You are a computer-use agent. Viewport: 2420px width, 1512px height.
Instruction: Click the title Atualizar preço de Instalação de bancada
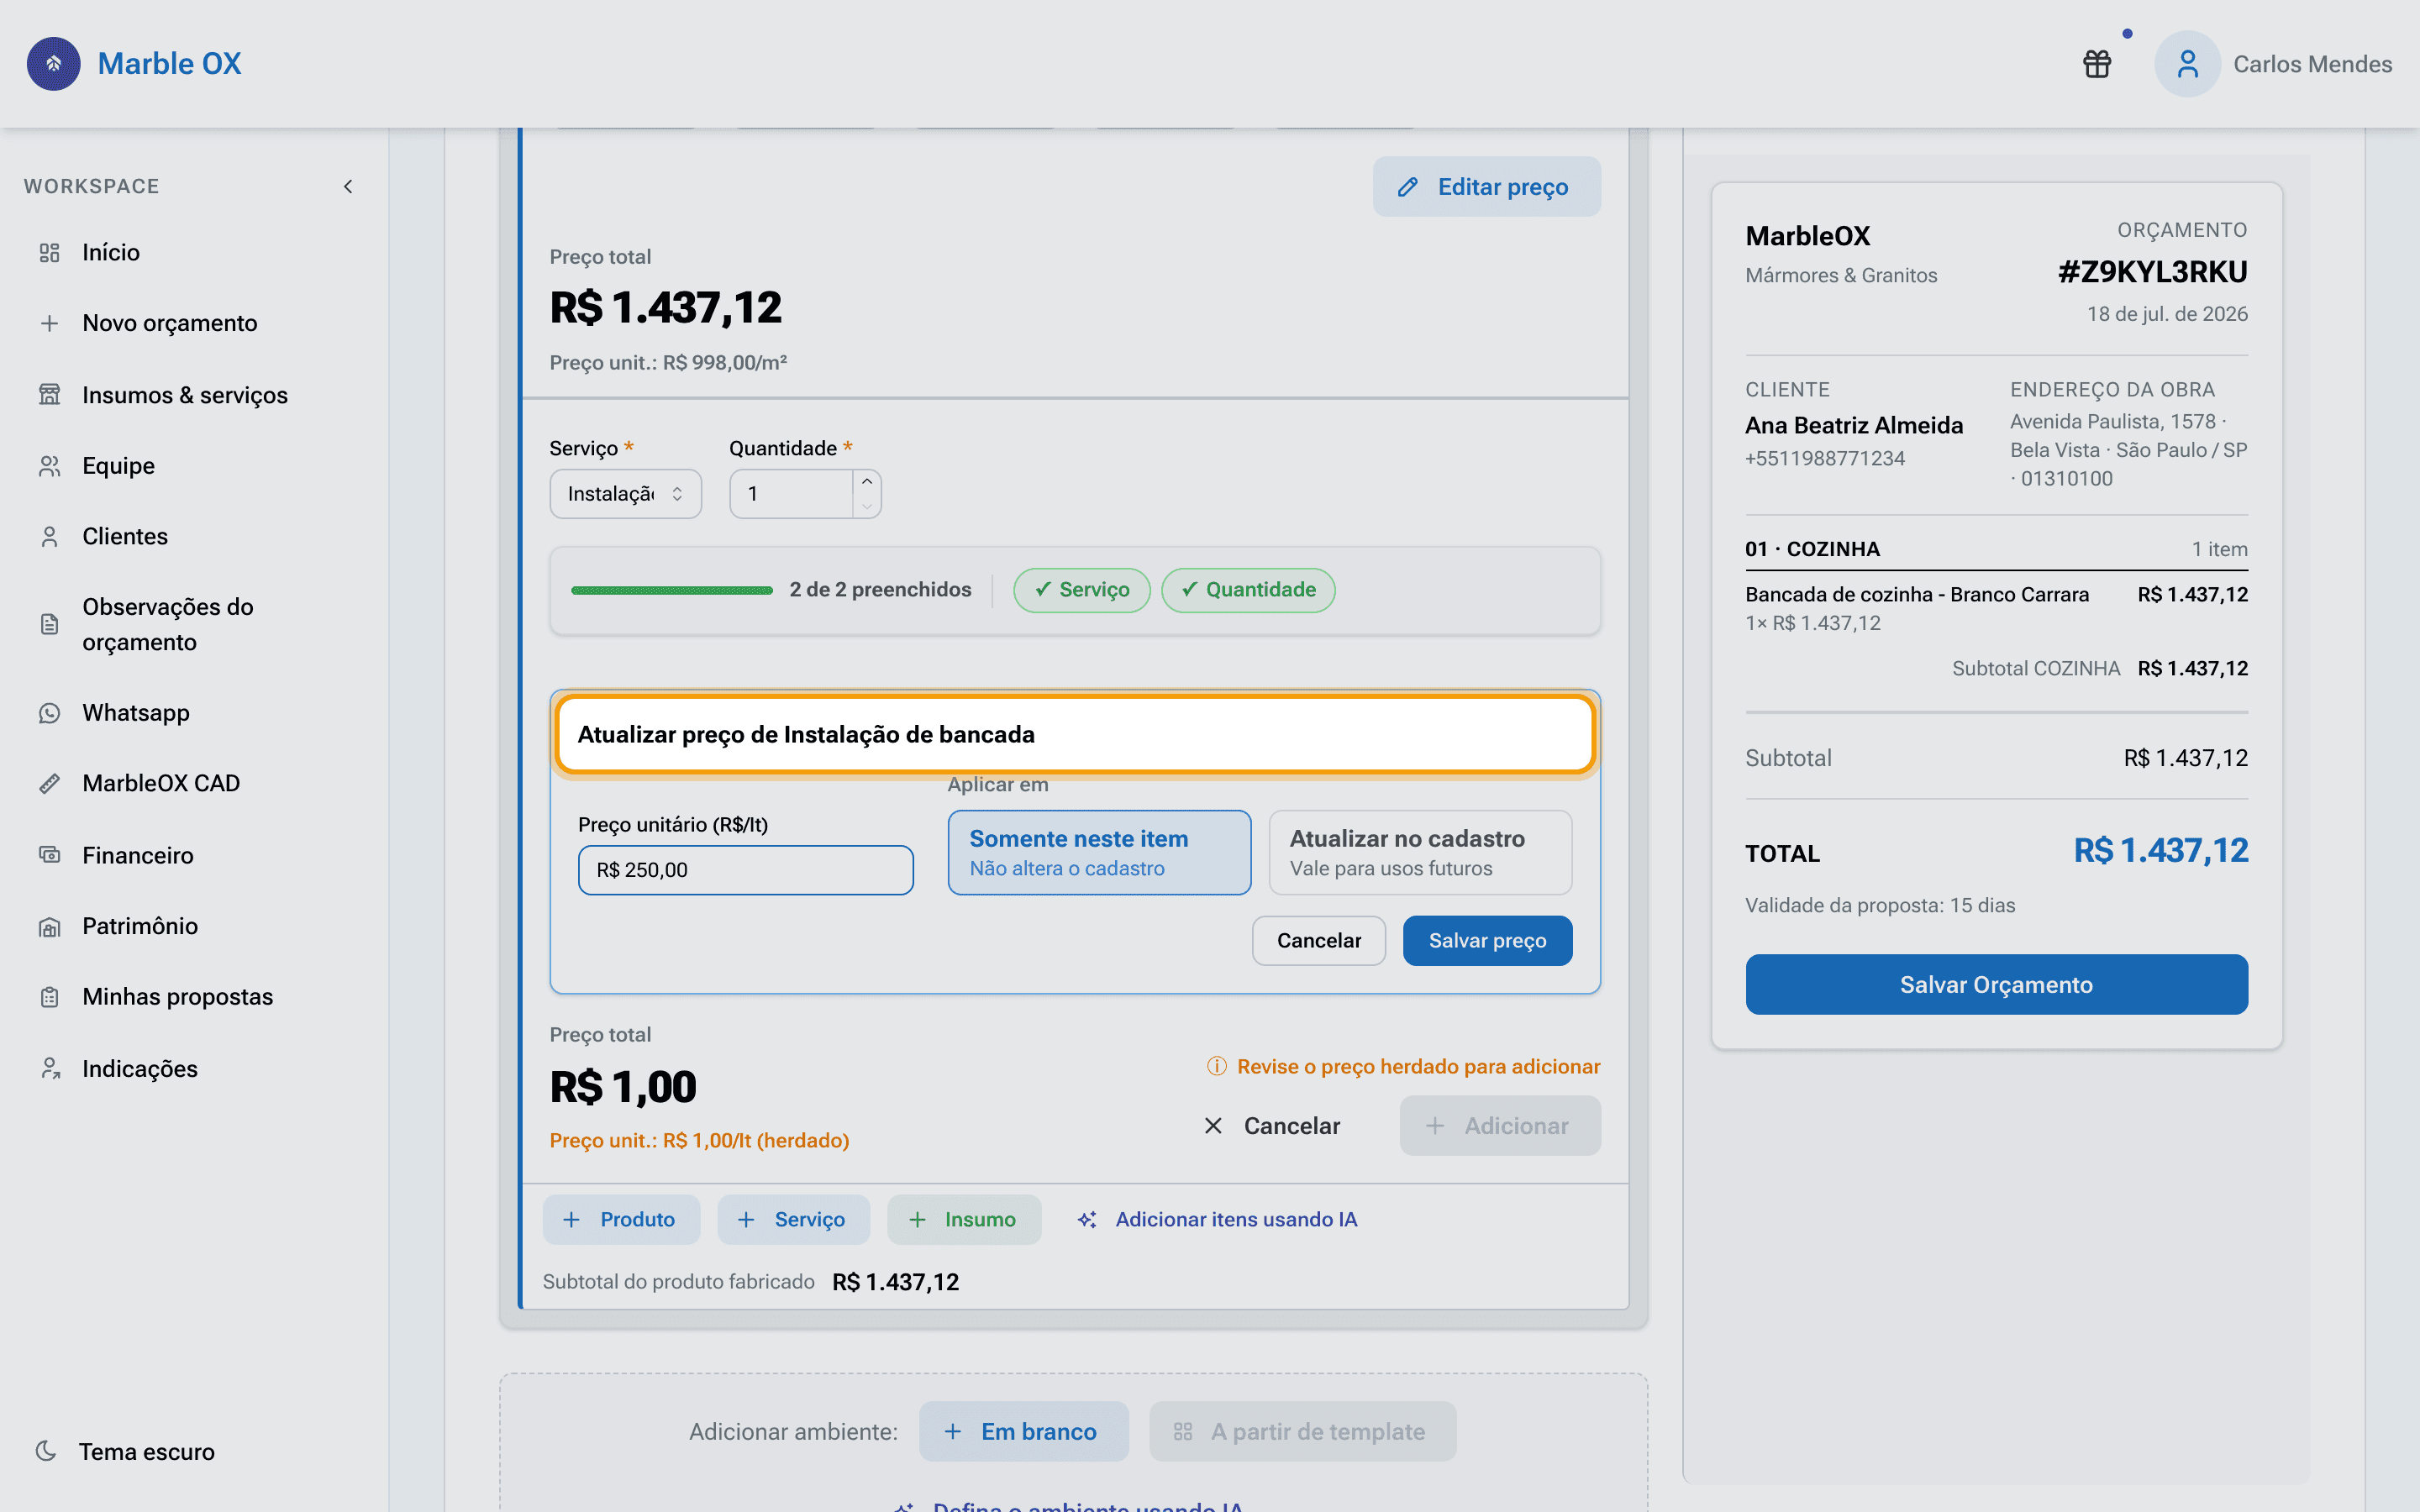pyautogui.click(x=806, y=735)
